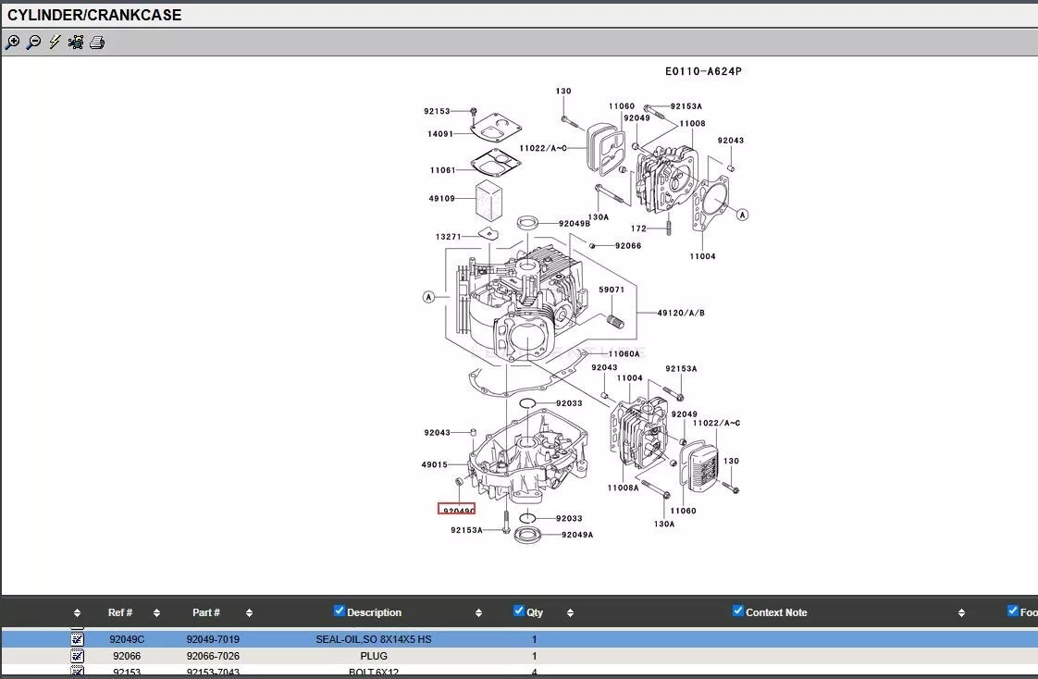
Task: Uncheck the Description column checkbox
Action: pyautogui.click(x=340, y=611)
